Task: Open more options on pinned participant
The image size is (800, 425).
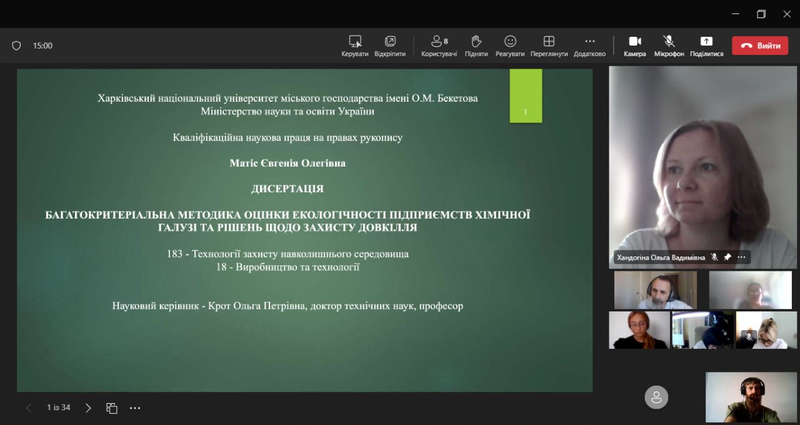Action: pos(741,257)
